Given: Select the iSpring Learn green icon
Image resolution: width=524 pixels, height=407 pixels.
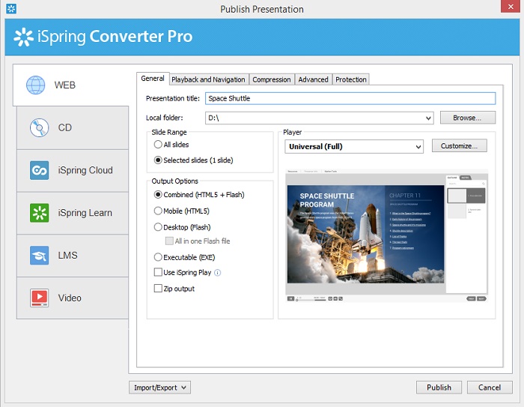Looking at the screenshot, I should (x=39, y=213).
